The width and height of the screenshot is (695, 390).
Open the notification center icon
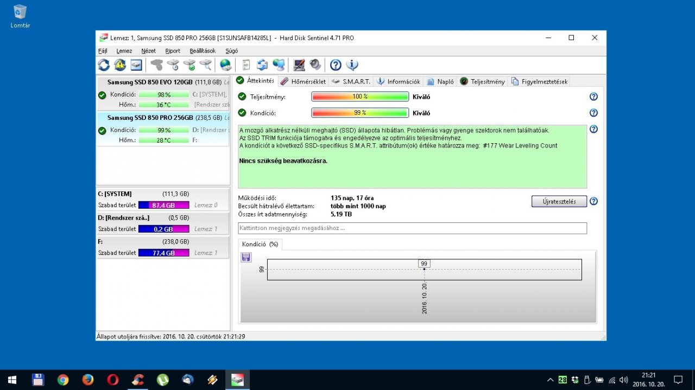click(x=678, y=380)
